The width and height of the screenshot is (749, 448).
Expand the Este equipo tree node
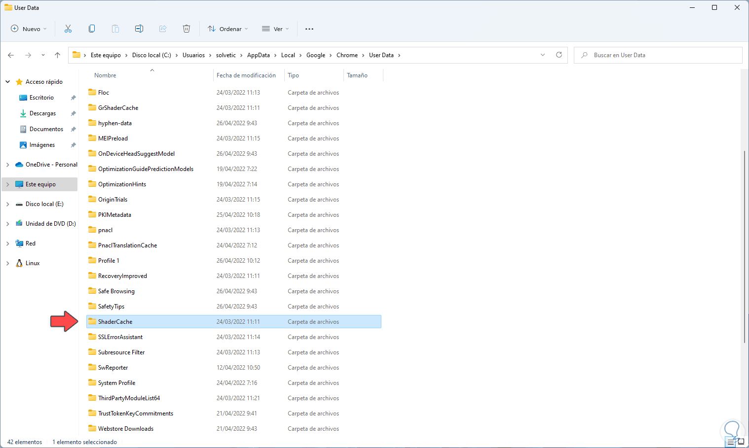pos(8,184)
